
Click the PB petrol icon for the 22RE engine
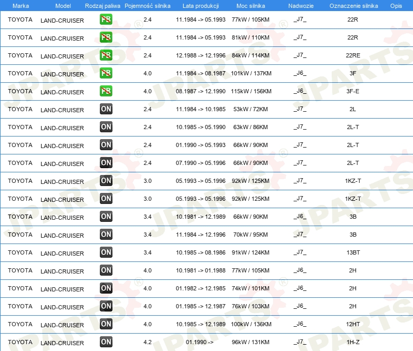[x=106, y=55]
